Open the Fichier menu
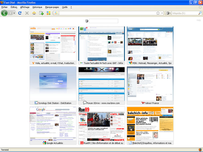Screen dimensions: 203x152 click(4, 7)
